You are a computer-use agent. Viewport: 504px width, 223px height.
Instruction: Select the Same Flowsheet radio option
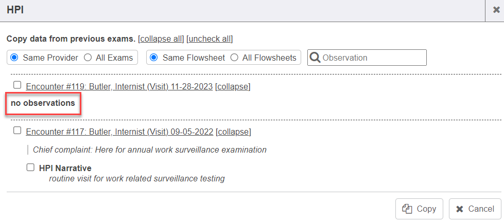[x=154, y=58]
